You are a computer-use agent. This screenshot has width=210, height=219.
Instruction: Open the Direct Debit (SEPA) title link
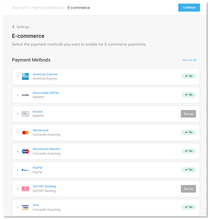tap(46, 93)
